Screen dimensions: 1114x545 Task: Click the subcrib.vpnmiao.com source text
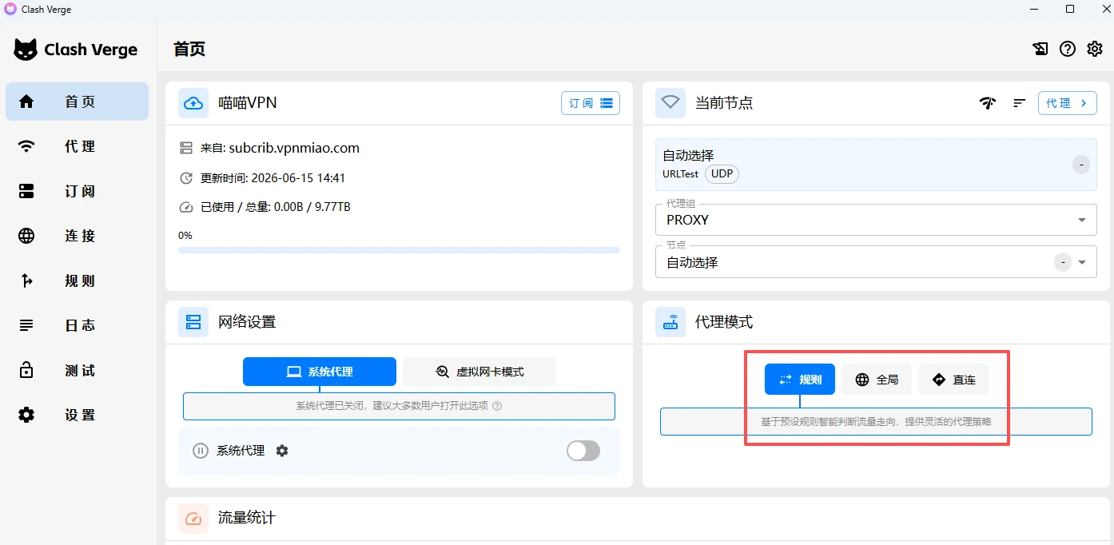pos(294,148)
